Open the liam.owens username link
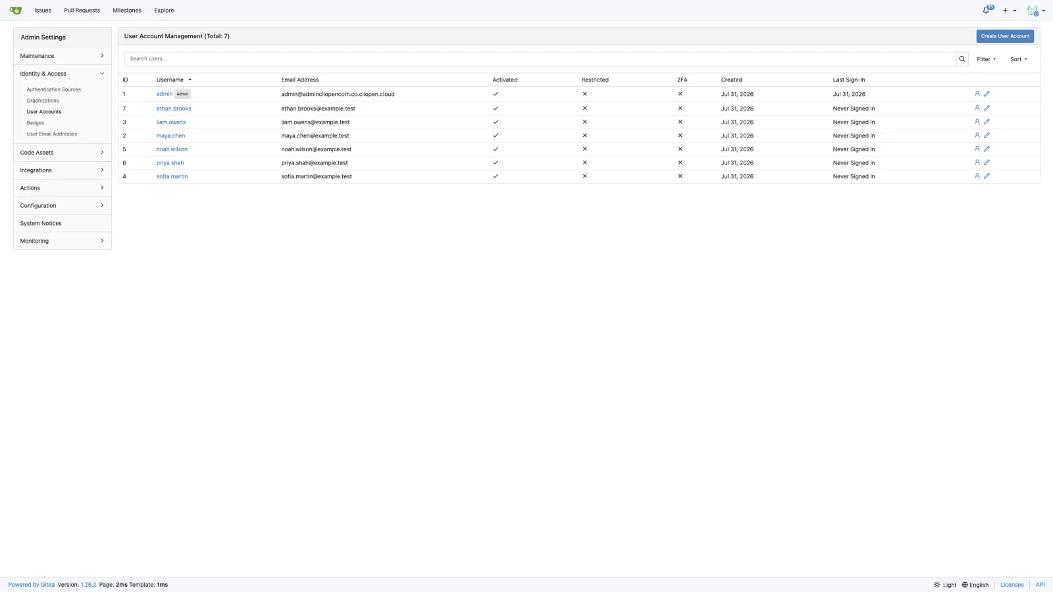Screen dimensions: 1053x592 click(171, 122)
